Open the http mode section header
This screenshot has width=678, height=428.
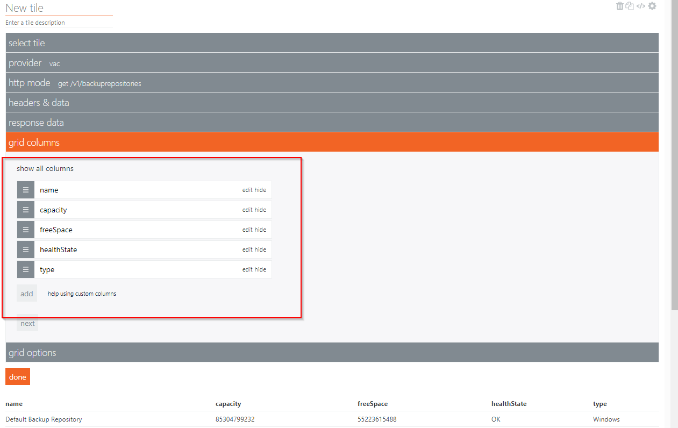pos(332,83)
